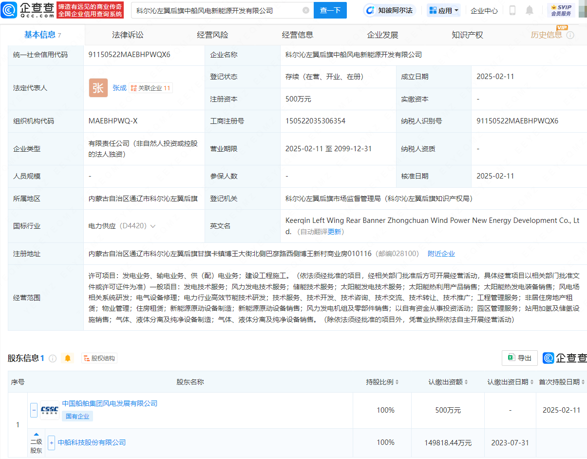
Task: Click the mobile app icon in top bar
Action: tap(512, 10)
